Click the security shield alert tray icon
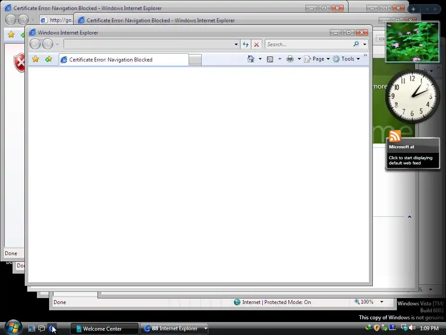446x335 pixels. [x=377, y=328]
